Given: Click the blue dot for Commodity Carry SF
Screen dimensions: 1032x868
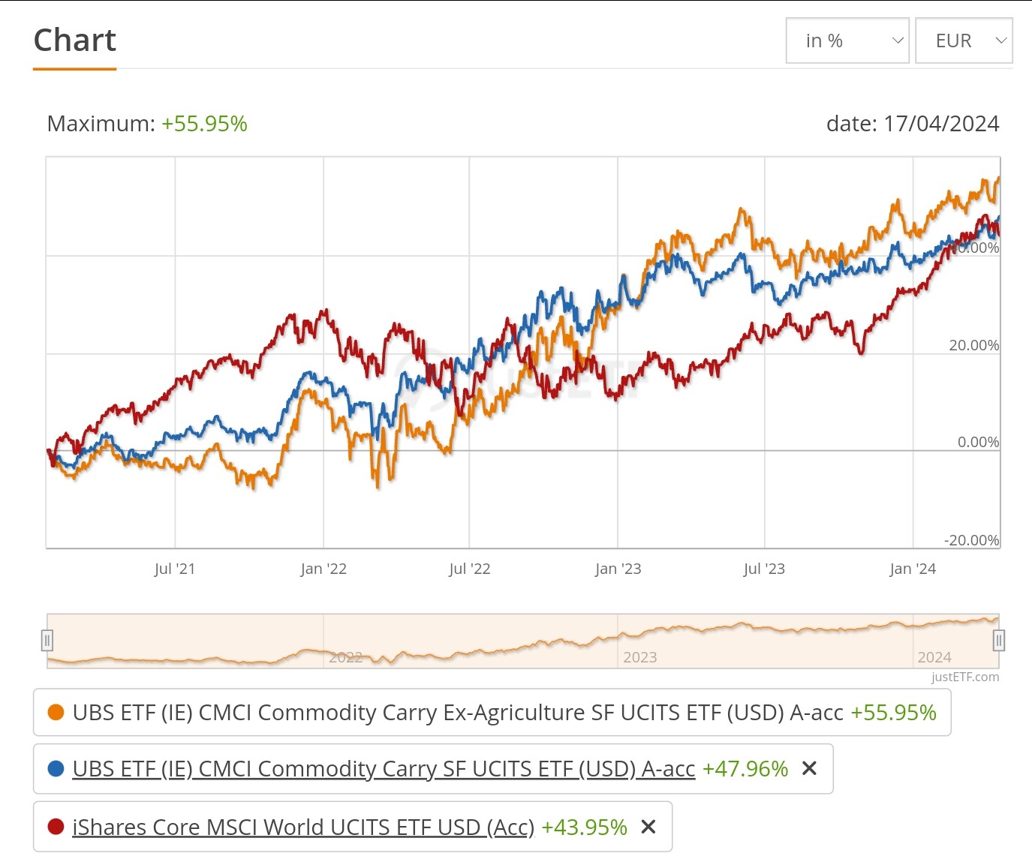Looking at the screenshot, I should point(56,769).
